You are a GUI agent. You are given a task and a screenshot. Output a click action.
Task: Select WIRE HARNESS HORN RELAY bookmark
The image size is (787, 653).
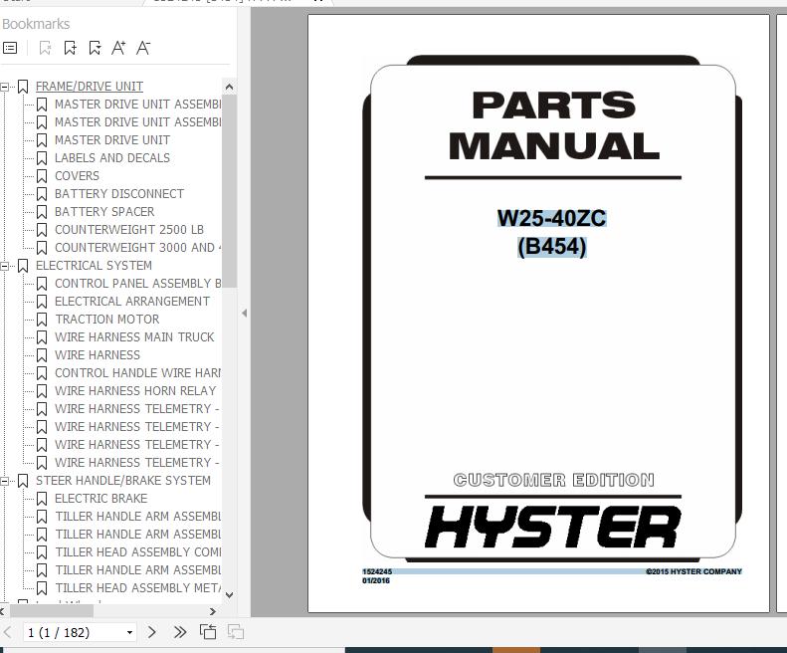click(135, 391)
